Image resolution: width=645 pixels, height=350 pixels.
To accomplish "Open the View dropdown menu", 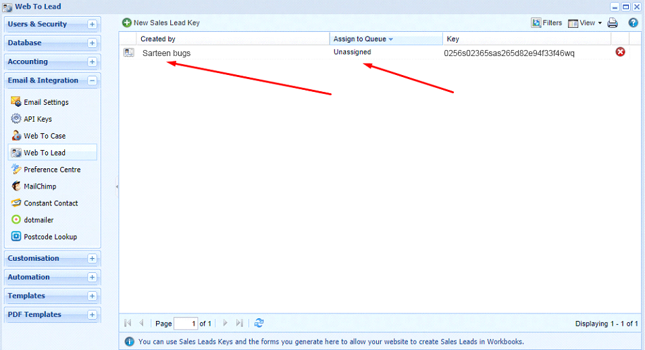I will [584, 23].
